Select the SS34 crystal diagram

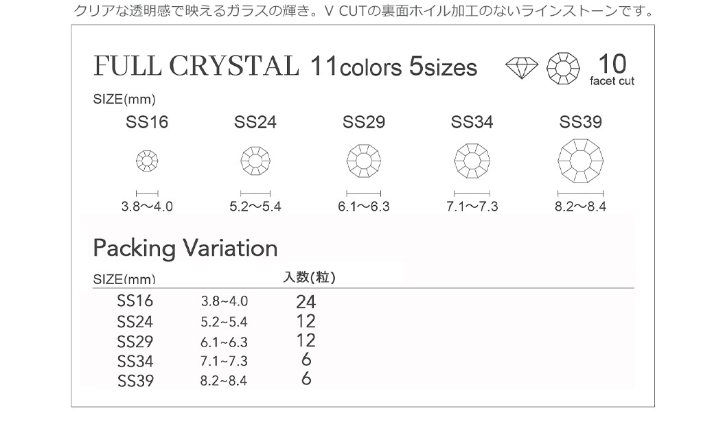click(x=472, y=161)
